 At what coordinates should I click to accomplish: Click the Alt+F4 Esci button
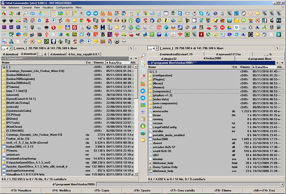click(x=264, y=190)
